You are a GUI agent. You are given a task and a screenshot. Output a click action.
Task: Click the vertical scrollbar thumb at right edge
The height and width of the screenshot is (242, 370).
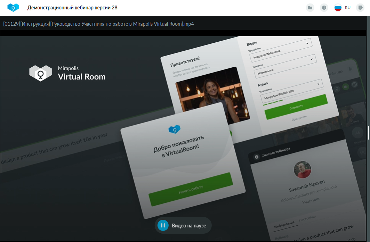[x=368, y=133]
